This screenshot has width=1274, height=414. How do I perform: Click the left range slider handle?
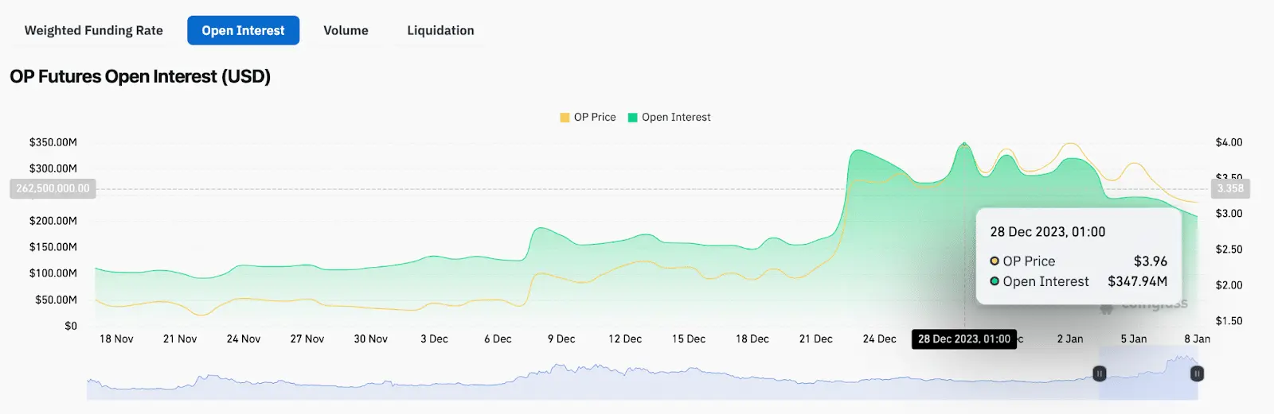[x=1099, y=373]
